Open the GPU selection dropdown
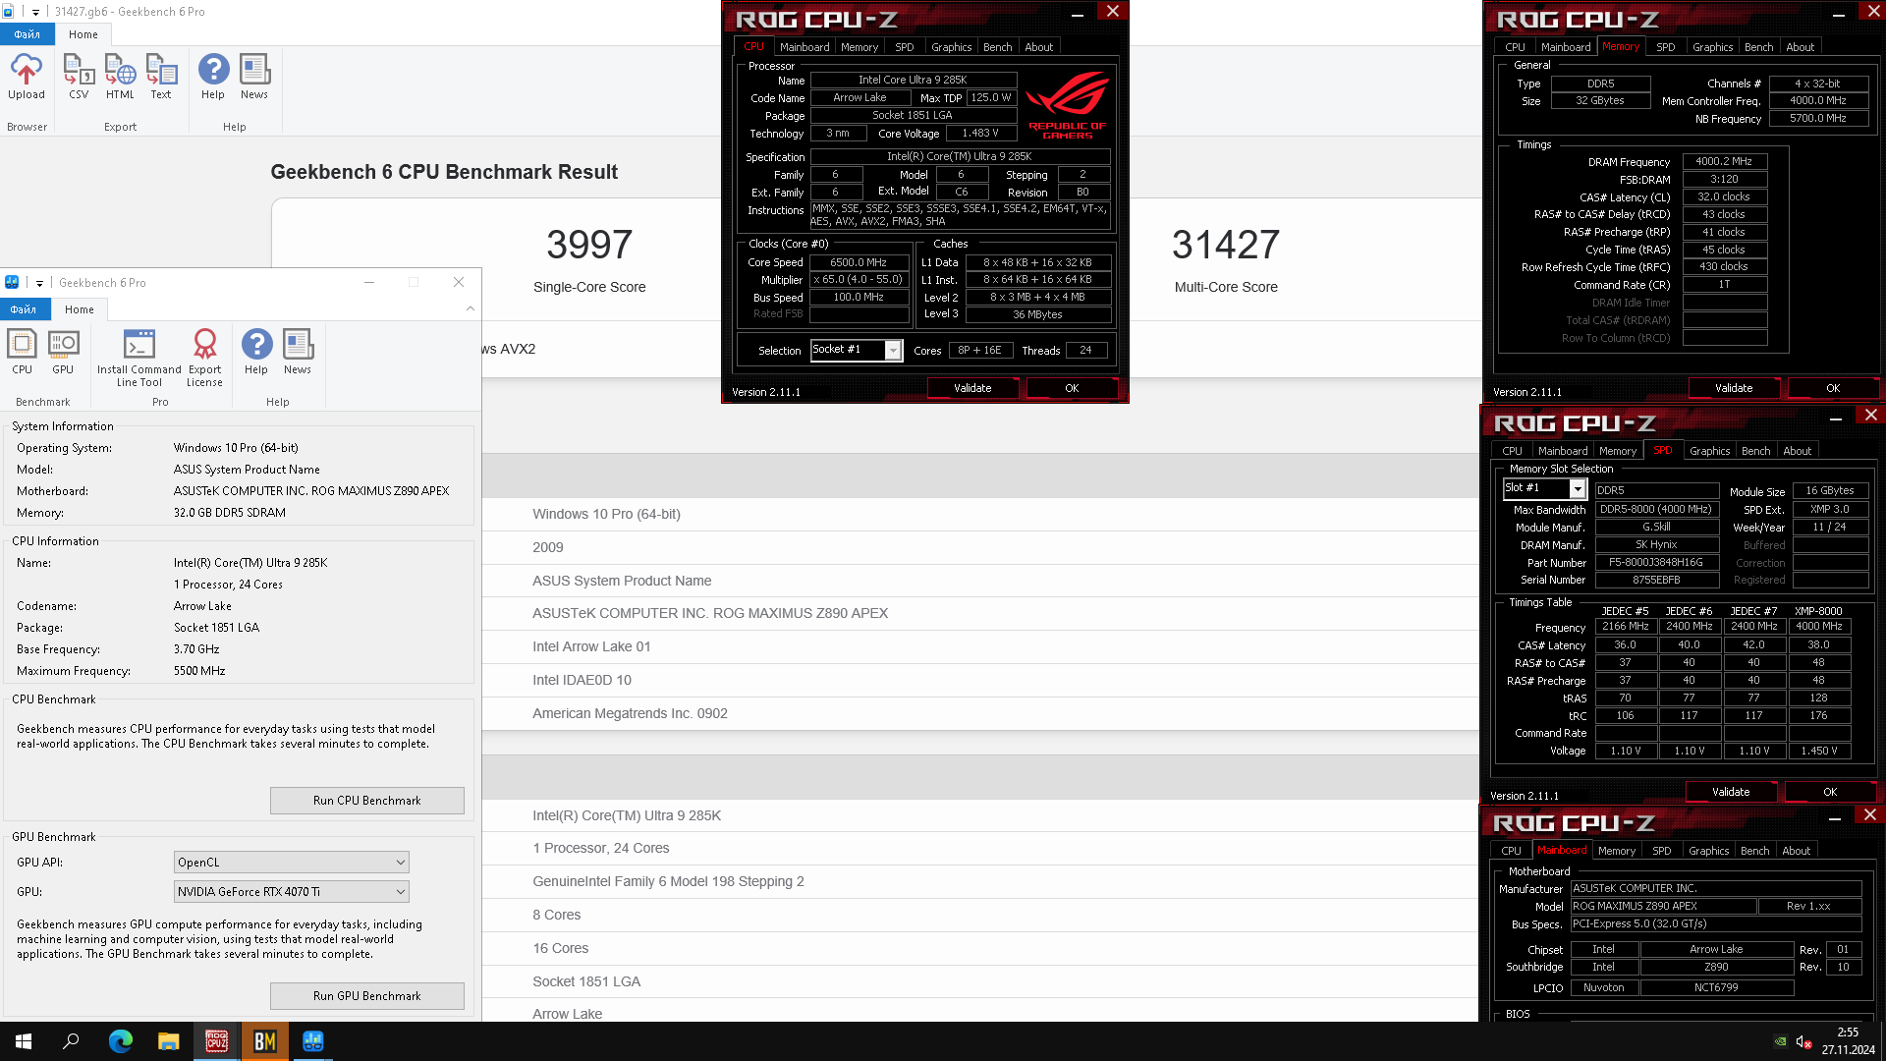Screen dimensions: 1886x1061 tap(292, 891)
